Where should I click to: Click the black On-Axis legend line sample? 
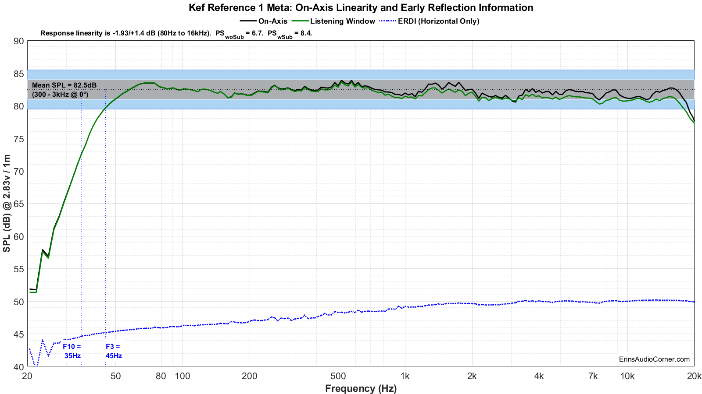pyautogui.click(x=248, y=21)
